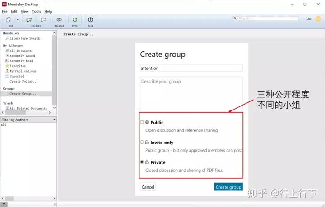Click sidebar horizontal scroll right arrow
This screenshot has height=207, width=325.
(50, 112)
